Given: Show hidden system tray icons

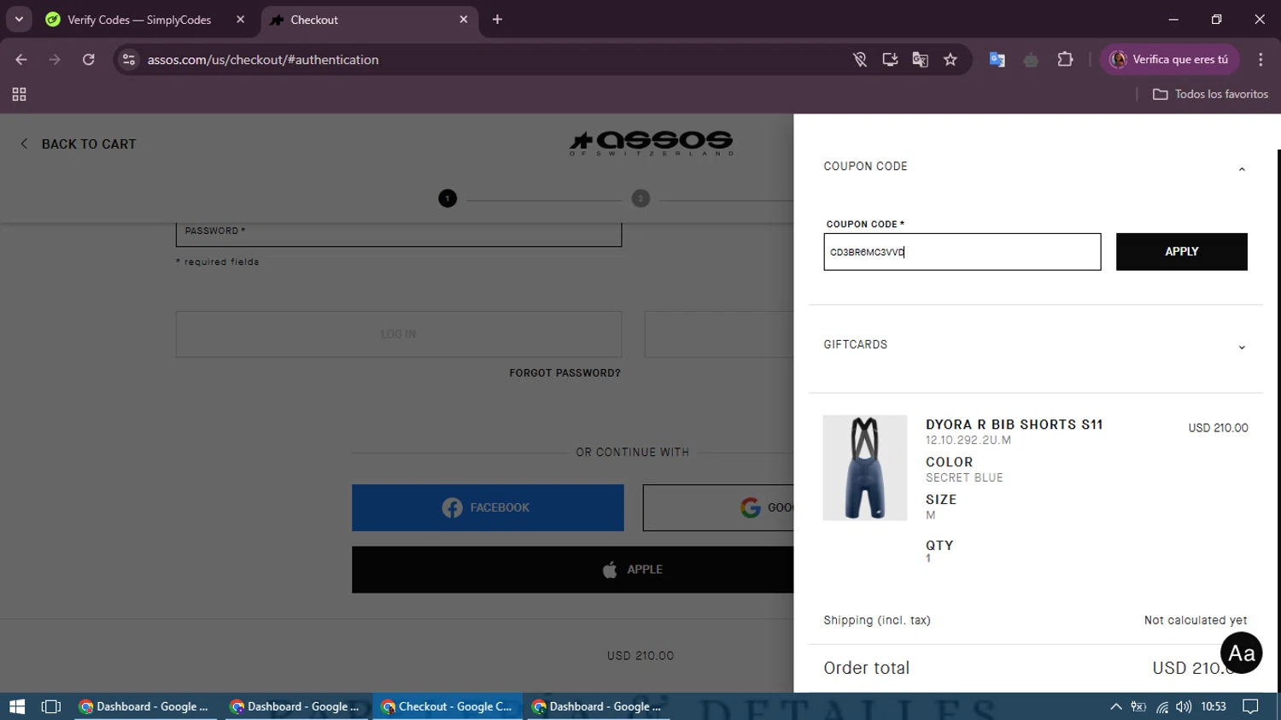Looking at the screenshot, I should pyautogui.click(x=1115, y=706).
